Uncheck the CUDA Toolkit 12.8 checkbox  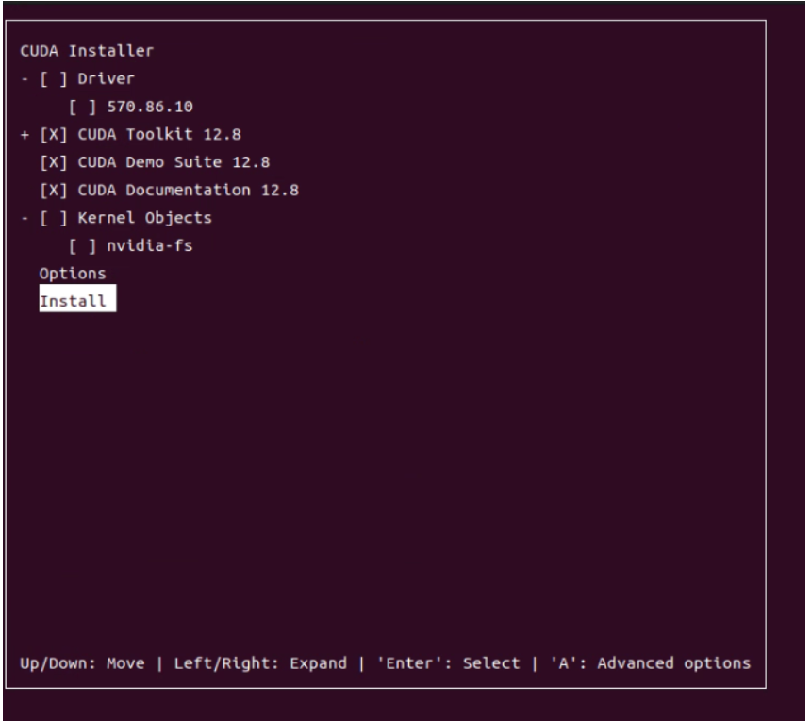pyautogui.click(x=49, y=134)
